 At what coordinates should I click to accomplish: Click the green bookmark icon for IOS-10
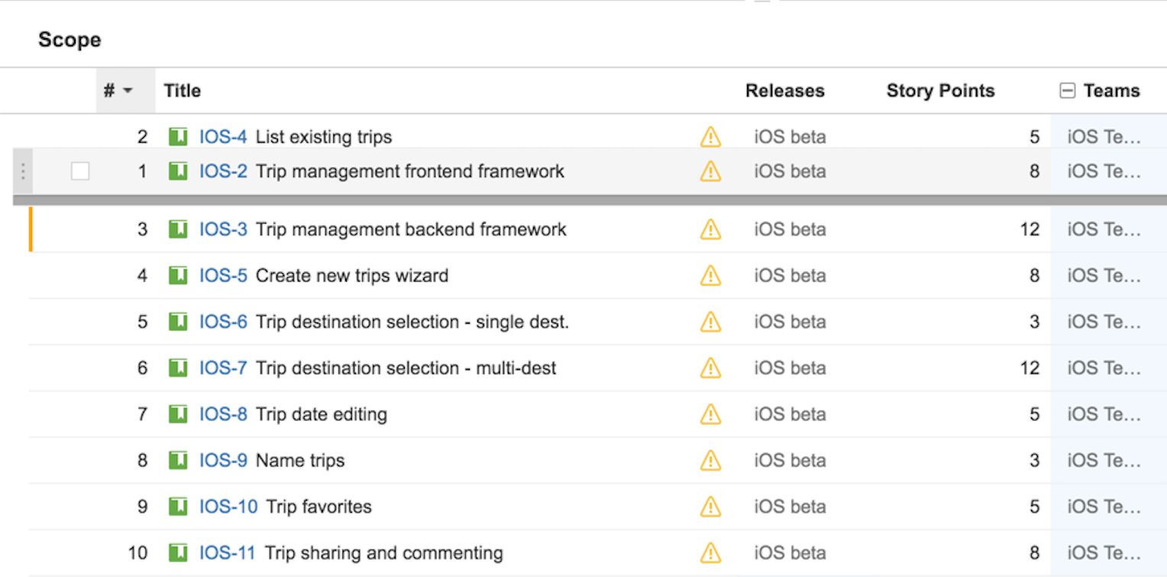click(178, 507)
